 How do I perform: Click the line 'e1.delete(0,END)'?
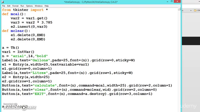coord(28,35)
